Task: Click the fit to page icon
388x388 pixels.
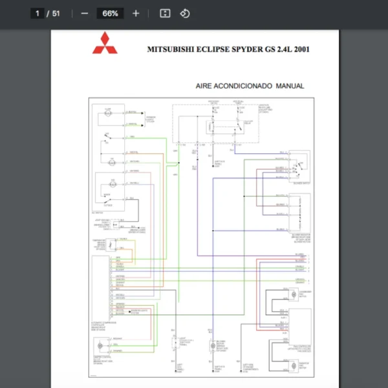Action: click(165, 14)
